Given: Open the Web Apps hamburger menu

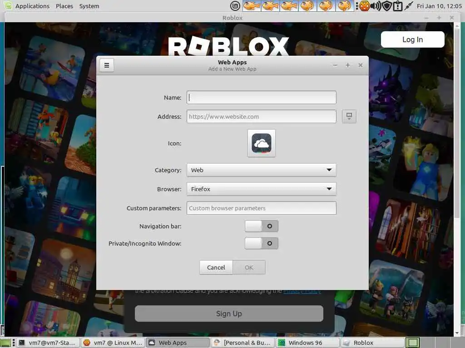Looking at the screenshot, I should coord(107,65).
